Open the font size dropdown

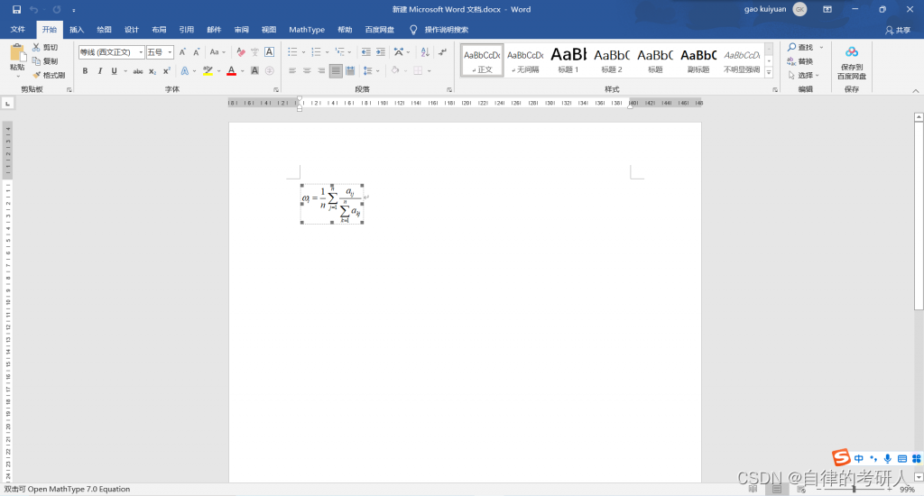click(x=170, y=52)
